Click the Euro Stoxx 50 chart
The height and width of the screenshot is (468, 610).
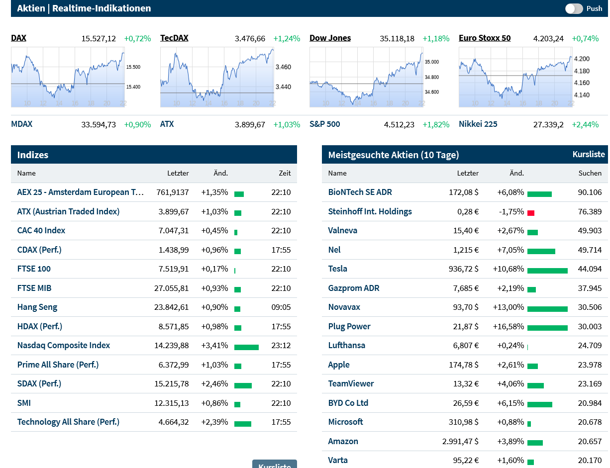[x=516, y=77]
